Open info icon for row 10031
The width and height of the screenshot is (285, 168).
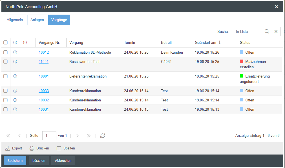[15, 109]
